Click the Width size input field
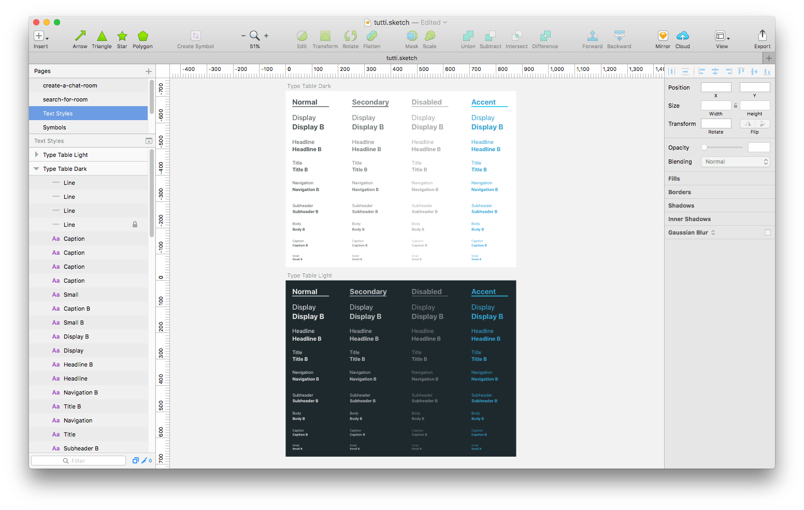Viewport: 804px width, 510px height. [x=716, y=105]
